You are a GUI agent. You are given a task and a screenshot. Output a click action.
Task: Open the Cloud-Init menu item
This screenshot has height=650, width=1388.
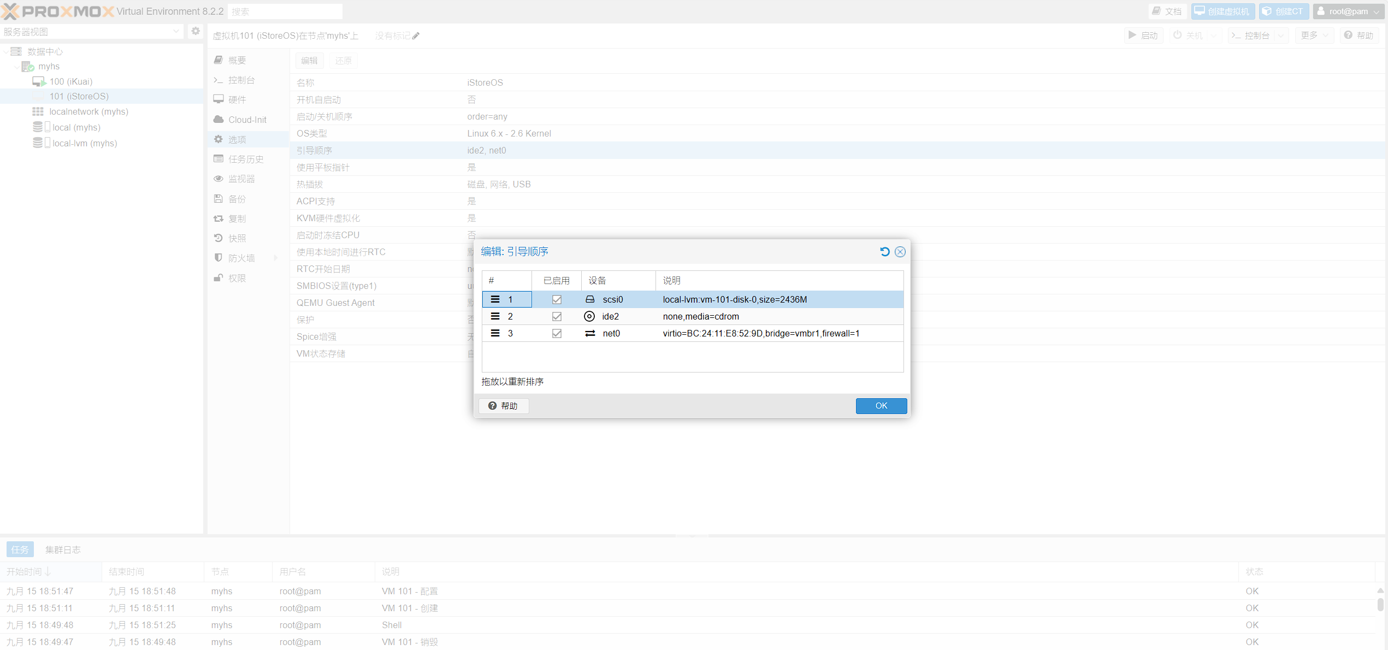coord(248,120)
